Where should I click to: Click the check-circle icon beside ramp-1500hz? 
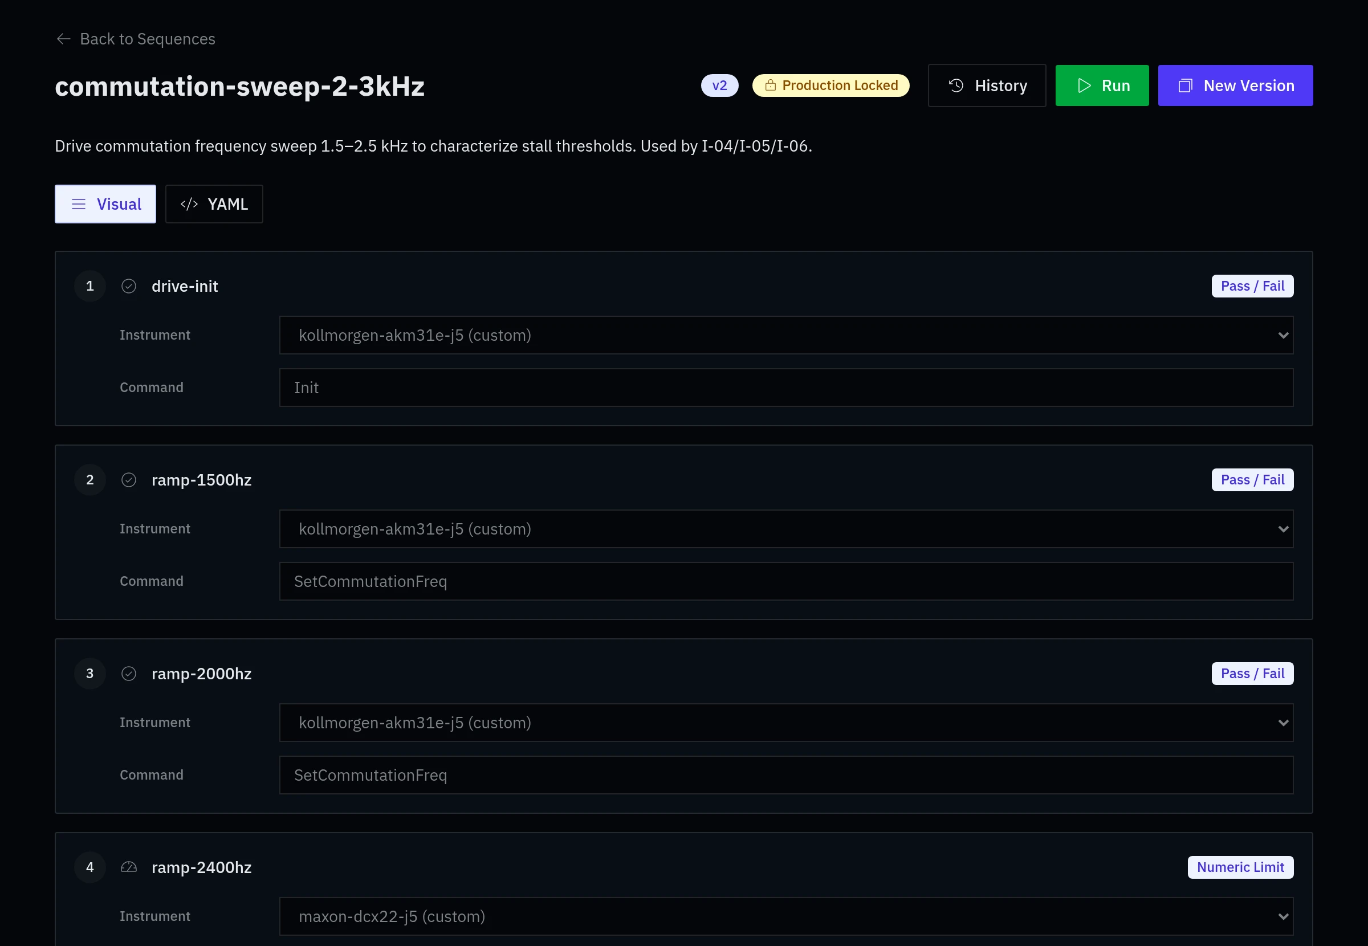(x=129, y=480)
